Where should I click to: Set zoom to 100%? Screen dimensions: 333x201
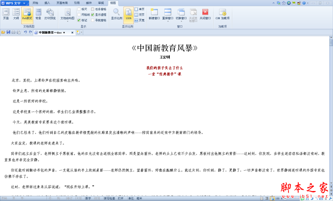129,15
